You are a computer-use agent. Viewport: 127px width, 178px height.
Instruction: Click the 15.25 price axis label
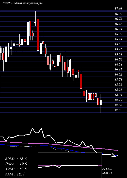(x=119, y=49)
